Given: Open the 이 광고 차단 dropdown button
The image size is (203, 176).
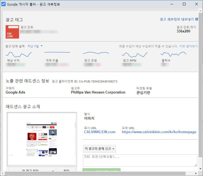Looking at the screenshot, I should pyautogui.click(x=32, y=170).
